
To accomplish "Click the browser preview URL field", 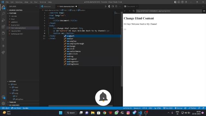I will coord(169,11).
